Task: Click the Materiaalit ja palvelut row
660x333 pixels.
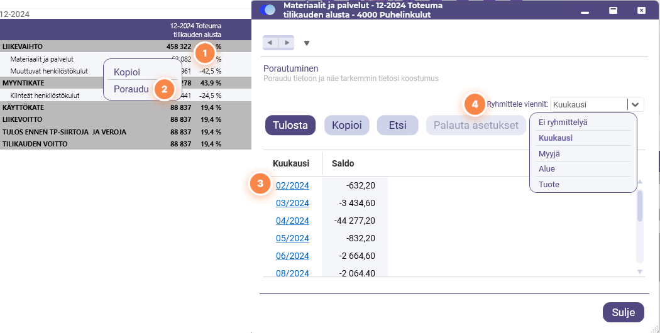Action: (126, 59)
